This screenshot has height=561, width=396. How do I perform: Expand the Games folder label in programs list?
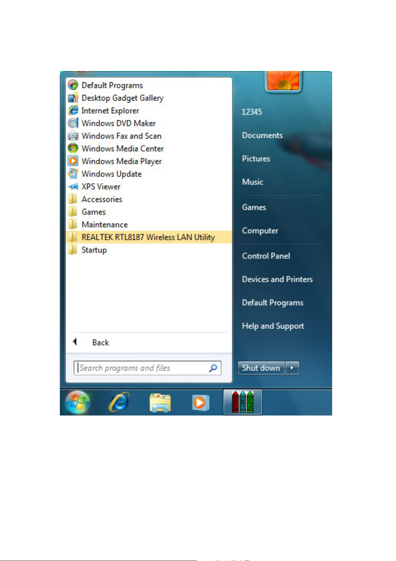pos(94,212)
